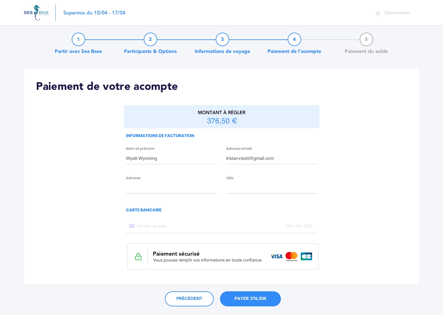The image size is (443, 315).
Task: Go to step 1 circle
Action: tap(78, 39)
